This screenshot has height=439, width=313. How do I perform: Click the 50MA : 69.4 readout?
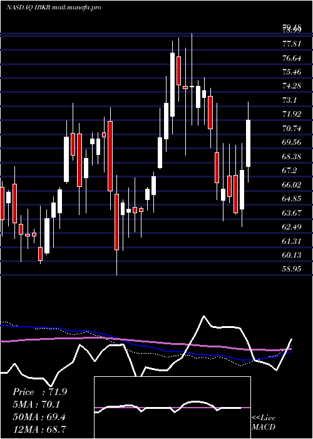click(x=39, y=417)
